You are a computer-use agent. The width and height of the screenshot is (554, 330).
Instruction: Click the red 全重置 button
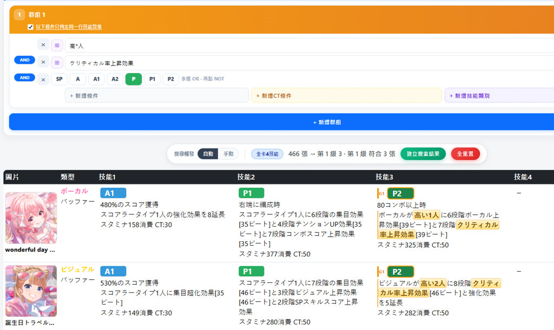point(465,154)
